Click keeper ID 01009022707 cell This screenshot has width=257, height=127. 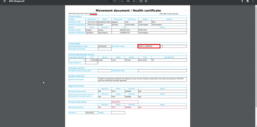point(125,33)
